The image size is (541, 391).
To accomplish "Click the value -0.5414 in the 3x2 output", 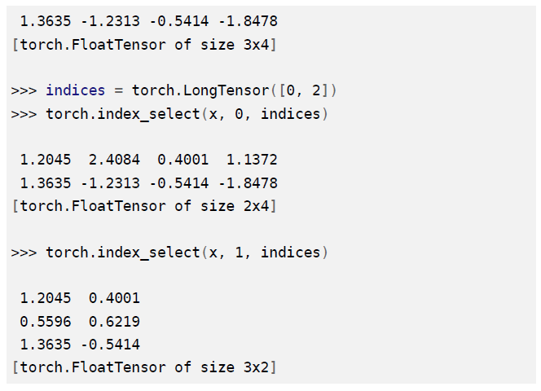I will [x=111, y=345].
